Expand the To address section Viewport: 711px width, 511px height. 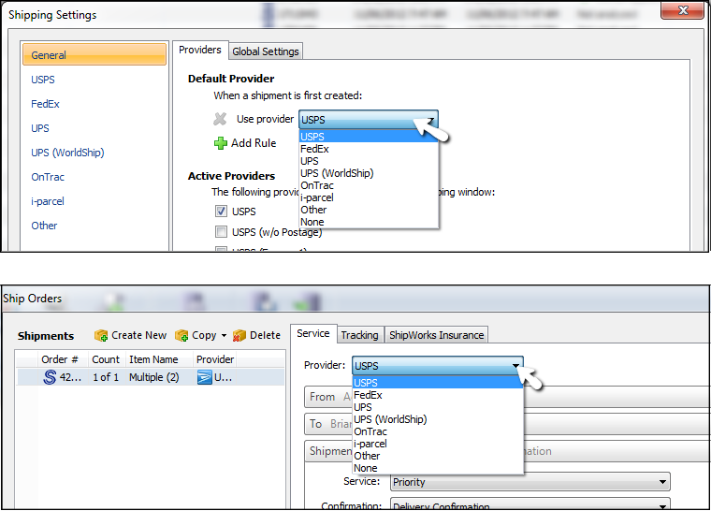pyautogui.click(x=507, y=424)
